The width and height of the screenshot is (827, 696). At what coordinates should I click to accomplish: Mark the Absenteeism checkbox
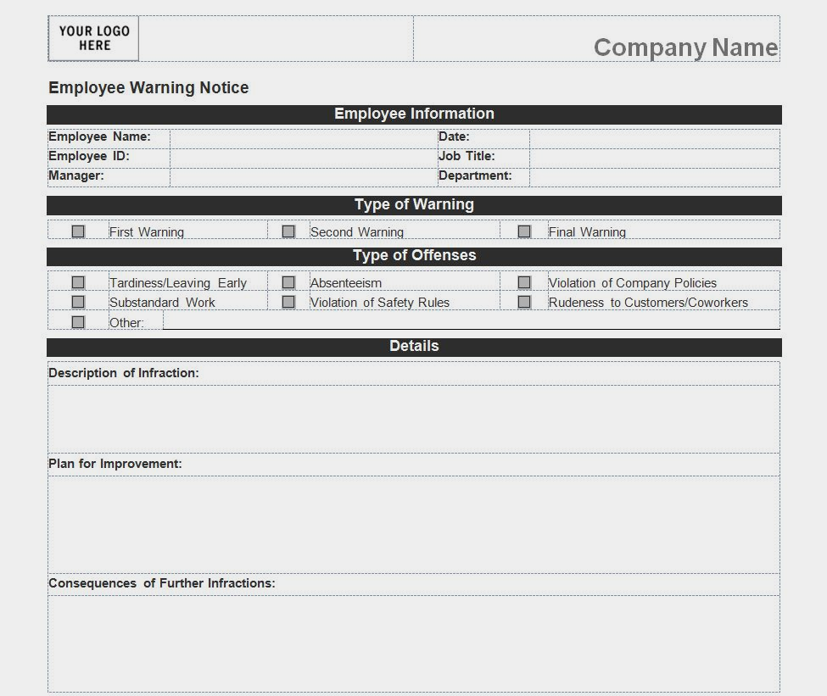(x=288, y=282)
